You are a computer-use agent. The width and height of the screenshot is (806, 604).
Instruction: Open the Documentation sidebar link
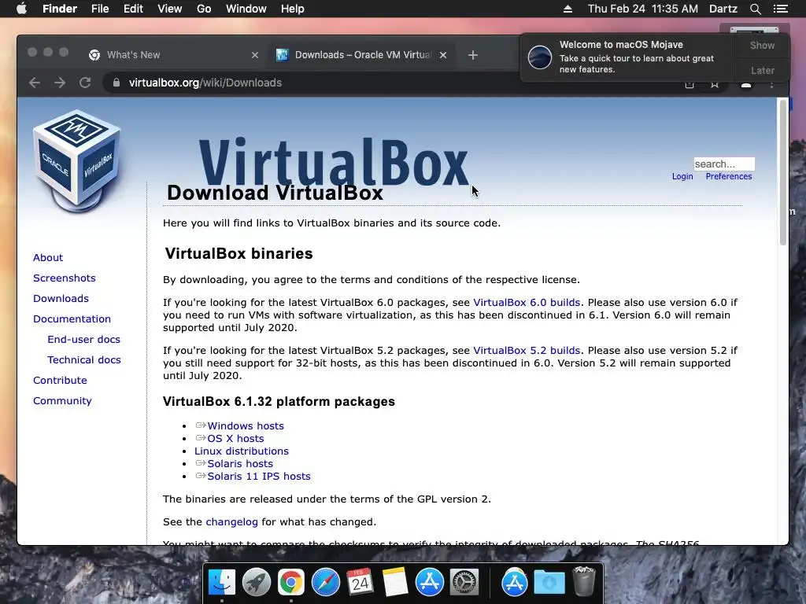72,319
